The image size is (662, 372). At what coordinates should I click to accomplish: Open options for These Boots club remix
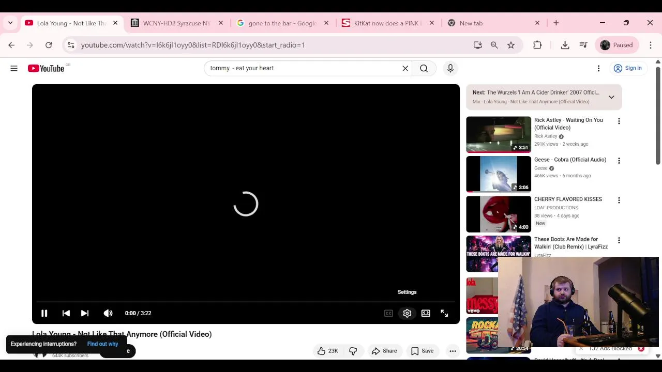point(619,240)
